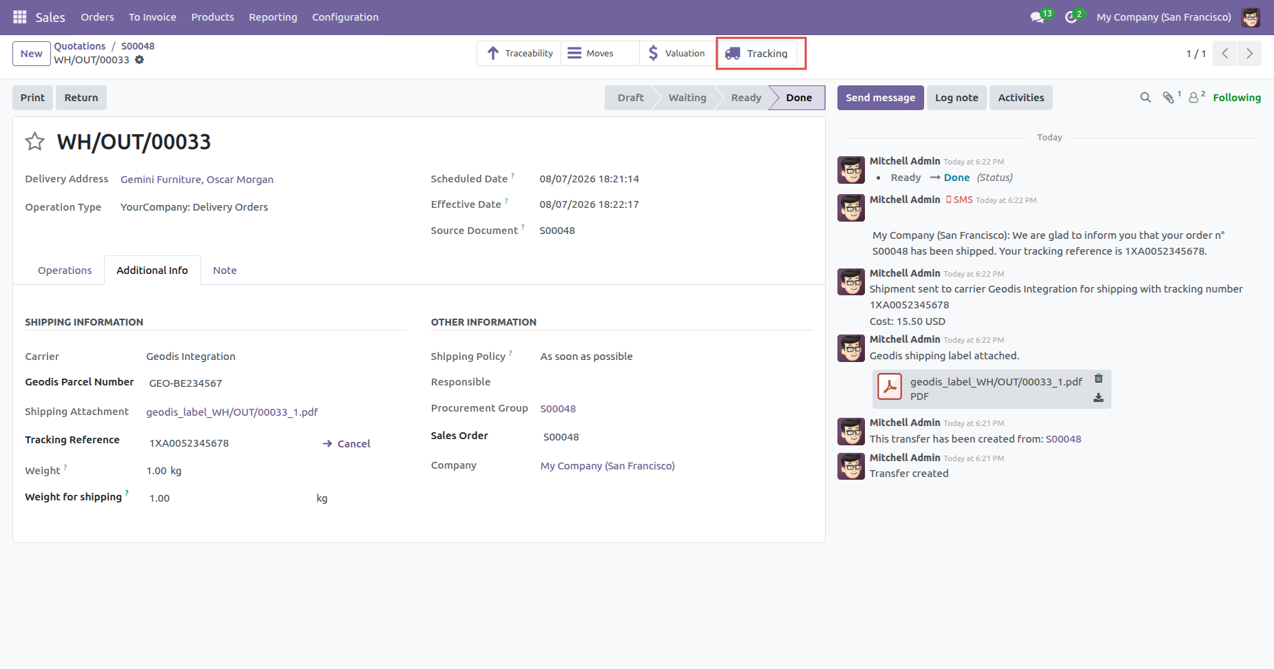Toggle the Following subscription button
1274x669 pixels.
tap(1237, 98)
